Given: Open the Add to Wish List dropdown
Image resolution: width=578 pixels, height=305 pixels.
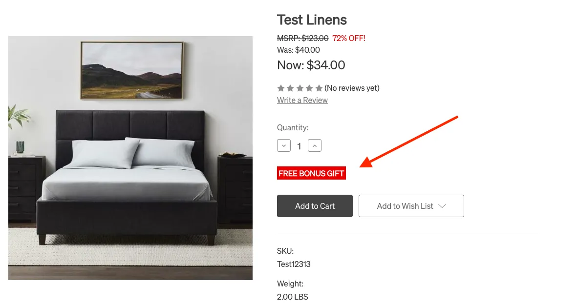Looking at the screenshot, I should coord(411,205).
